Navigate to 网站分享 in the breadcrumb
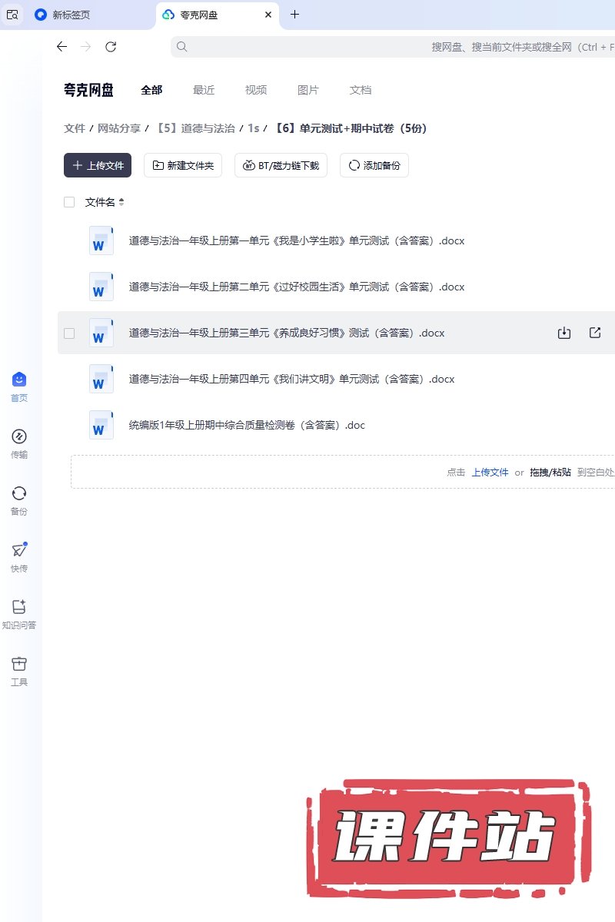Image resolution: width=615 pixels, height=922 pixels. coord(119,128)
